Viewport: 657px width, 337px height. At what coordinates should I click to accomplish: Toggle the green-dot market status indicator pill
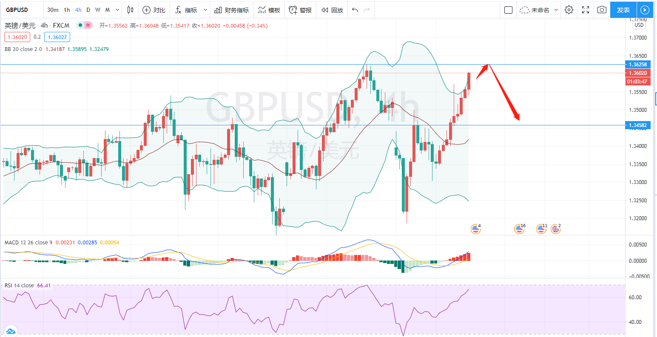point(84,25)
